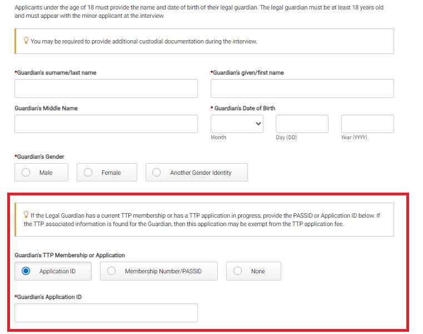Screen dimensions: 423x334
Task: Choose Membership Number/PASSID option
Action: click(x=159, y=271)
